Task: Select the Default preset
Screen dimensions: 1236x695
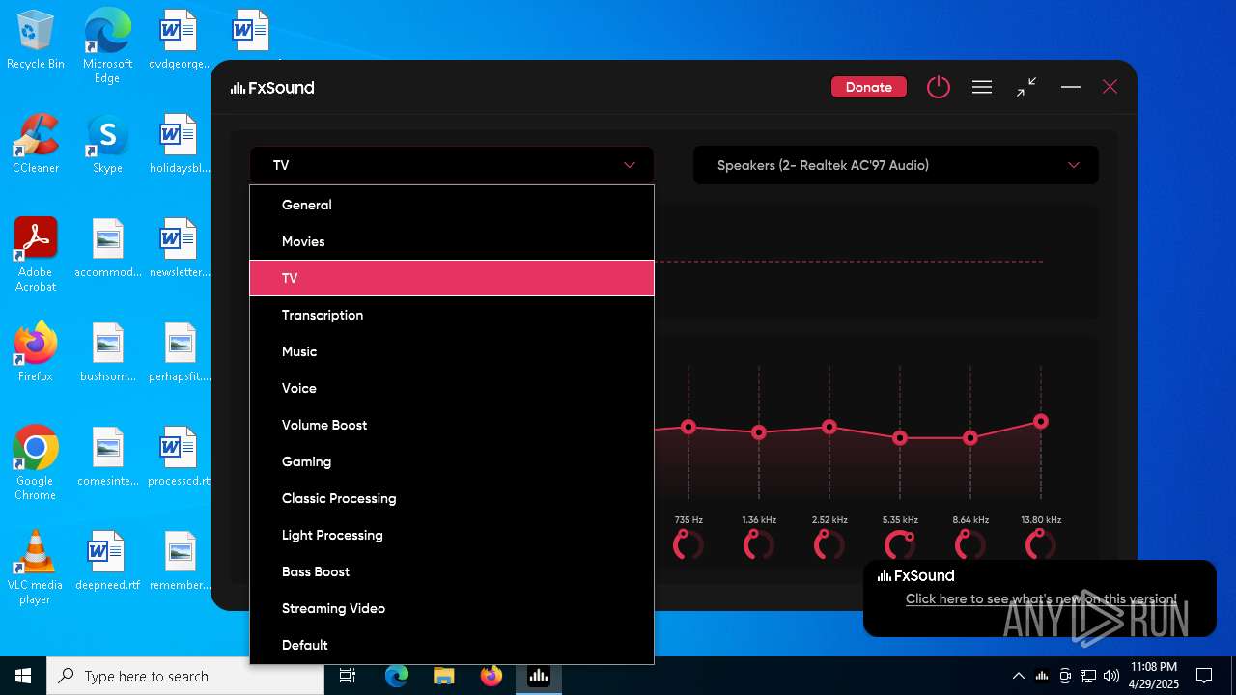Action: point(452,645)
